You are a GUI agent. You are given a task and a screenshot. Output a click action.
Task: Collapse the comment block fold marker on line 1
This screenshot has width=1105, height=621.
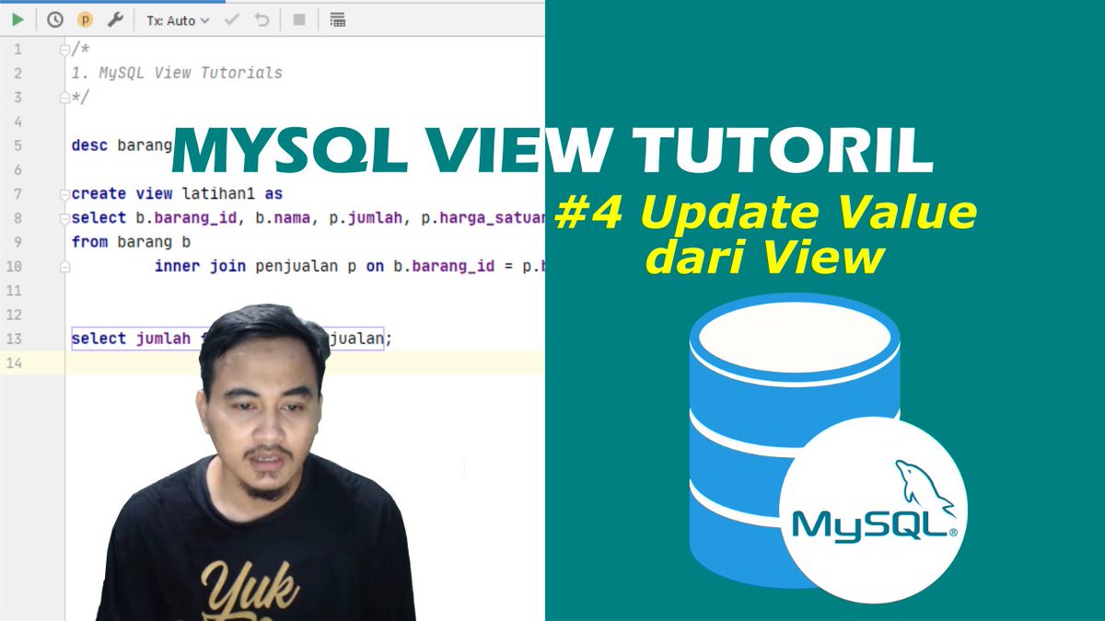coord(64,50)
